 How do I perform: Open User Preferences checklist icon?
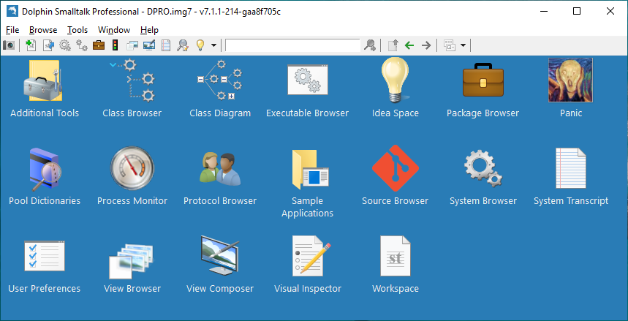pos(44,256)
